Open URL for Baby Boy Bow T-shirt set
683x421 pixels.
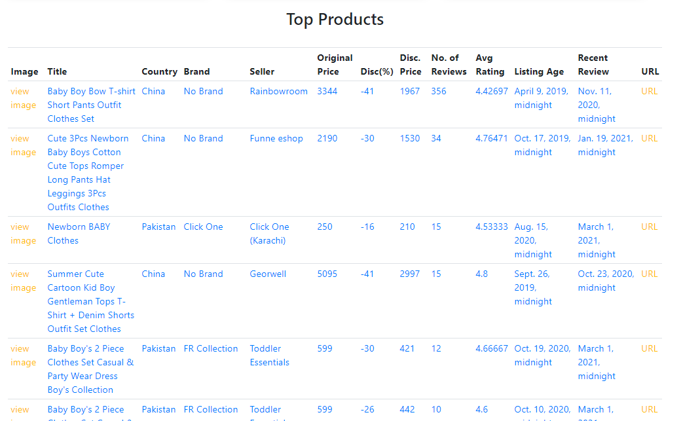click(x=649, y=91)
